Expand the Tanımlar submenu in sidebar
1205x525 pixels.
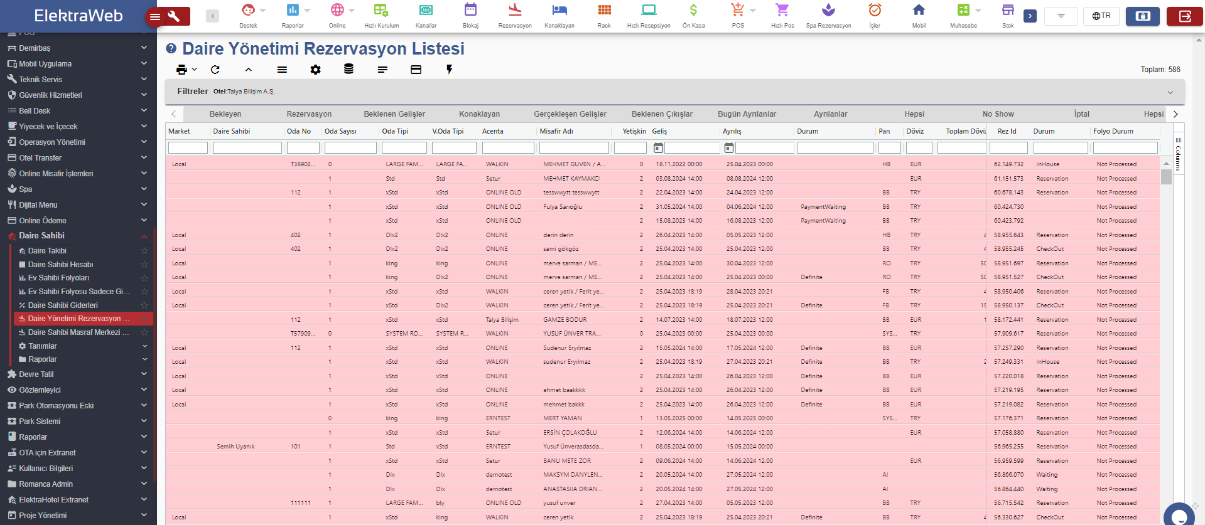point(144,346)
